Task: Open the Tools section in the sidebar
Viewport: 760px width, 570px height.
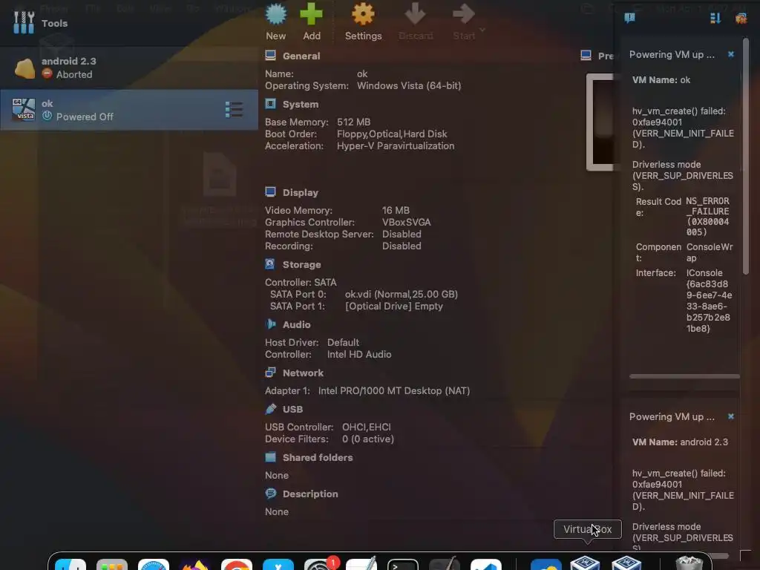Action: (x=129, y=23)
